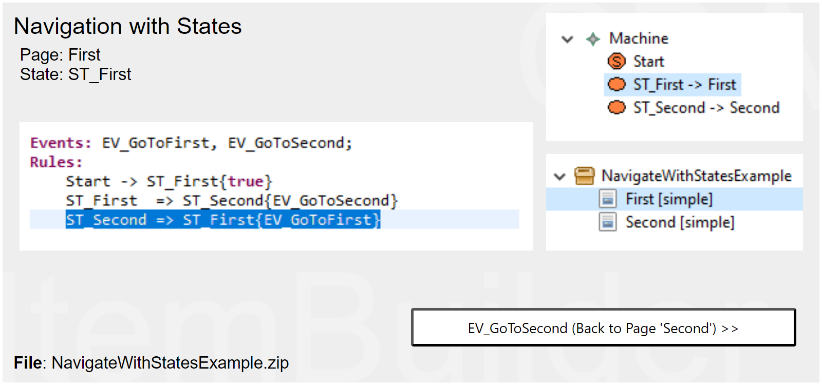Collapse the Machine tree node

coord(567,39)
